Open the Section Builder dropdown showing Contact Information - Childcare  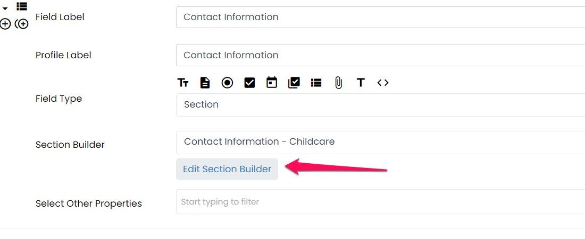point(381,143)
